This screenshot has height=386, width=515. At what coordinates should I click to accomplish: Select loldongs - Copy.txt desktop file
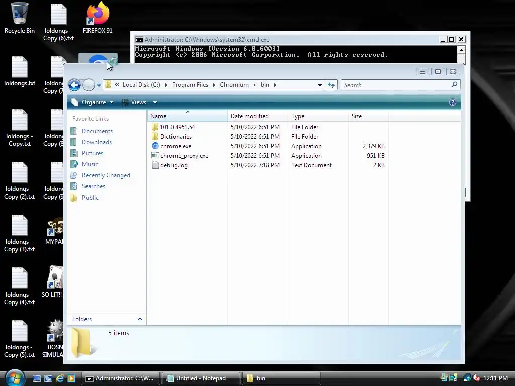[x=20, y=128]
